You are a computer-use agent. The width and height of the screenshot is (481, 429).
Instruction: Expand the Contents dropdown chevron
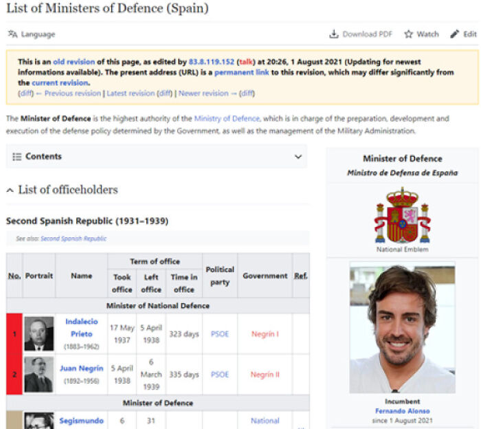point(298,157)
